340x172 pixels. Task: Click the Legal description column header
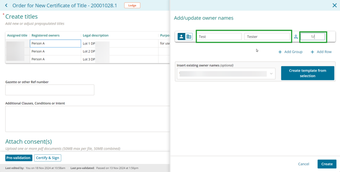tap(119, 35)
